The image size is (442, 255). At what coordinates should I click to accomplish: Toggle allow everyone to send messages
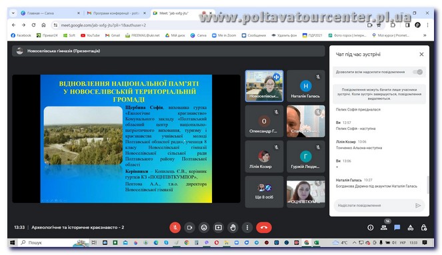(x=418, y=72)
